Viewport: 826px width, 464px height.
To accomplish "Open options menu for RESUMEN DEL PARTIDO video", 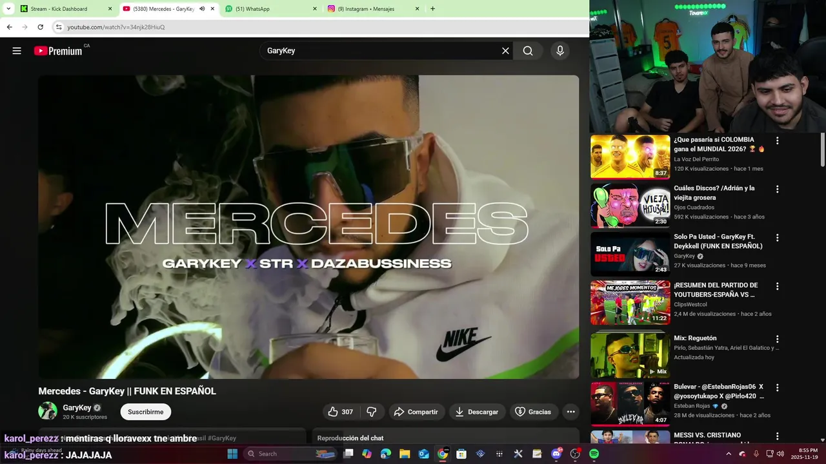I will tap(777, 286).
